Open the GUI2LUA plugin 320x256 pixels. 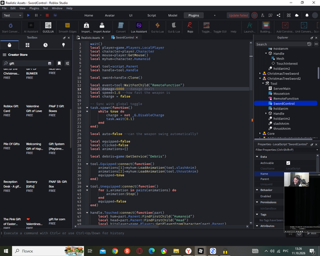(x=48, y=26)
